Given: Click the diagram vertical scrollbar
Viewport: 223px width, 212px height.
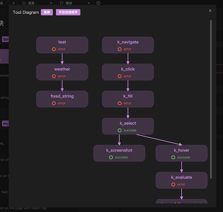Looking at the screenshot, I should (211, 99).
